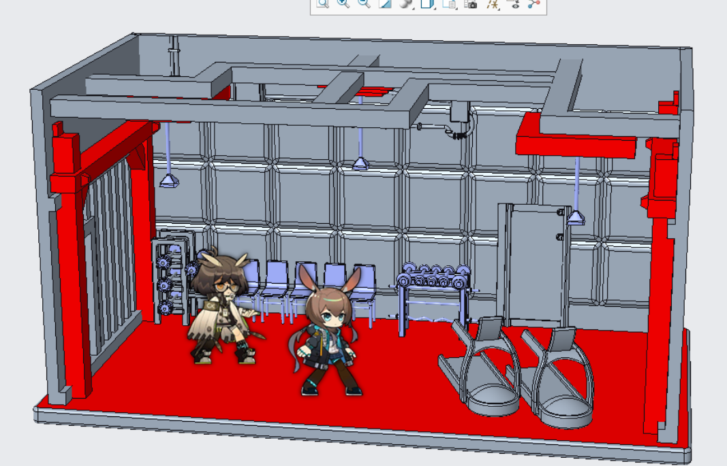The width and height of the screenshot is (727, 466).
Task: Select the hanging lamp above the door
Action: (576, 216)
